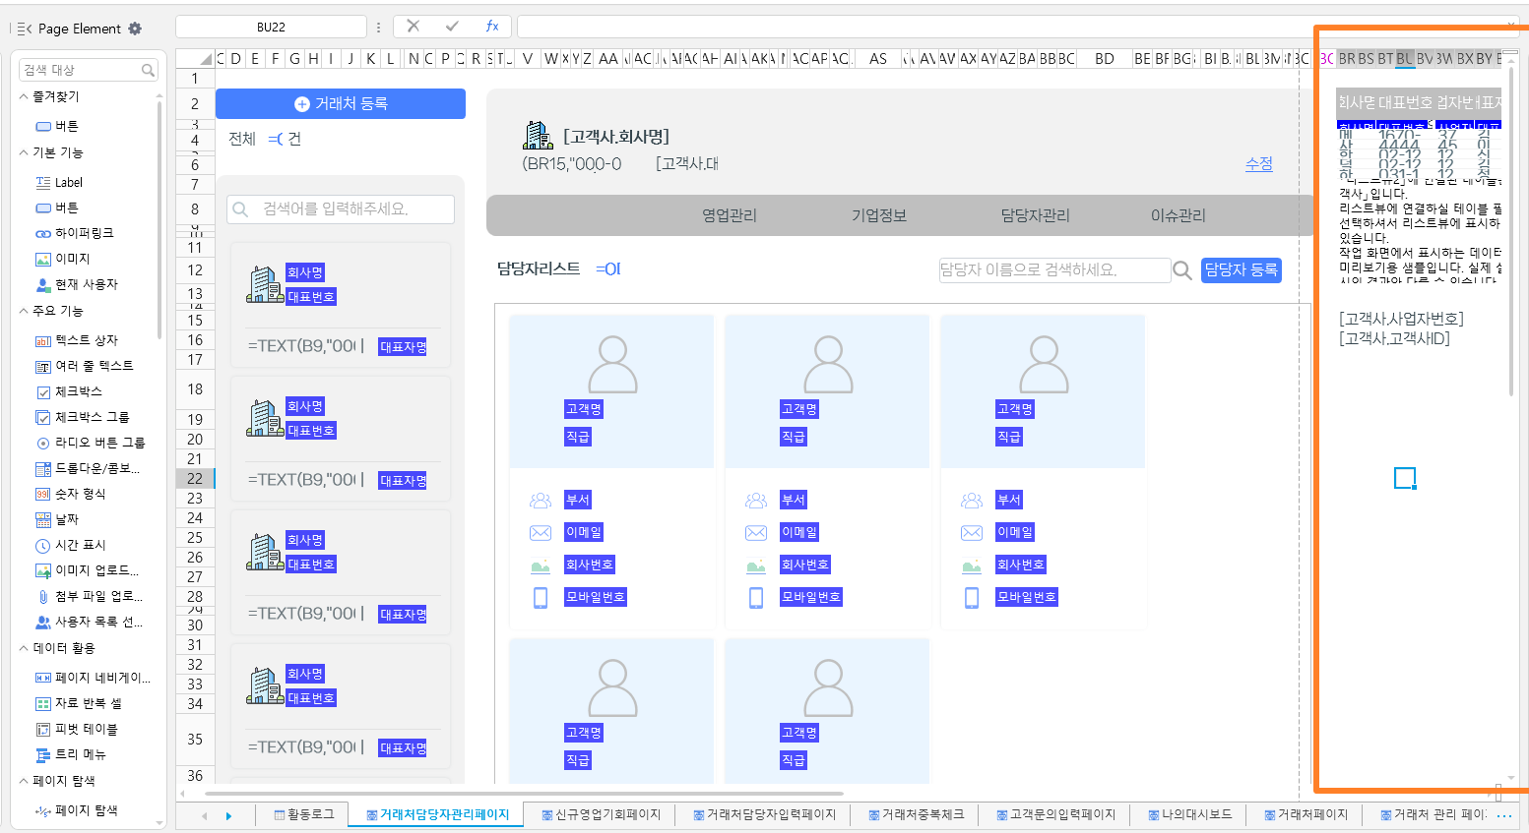Pick the 이미지 element in sidebar

pyautogui.click(x=73, y=259)
